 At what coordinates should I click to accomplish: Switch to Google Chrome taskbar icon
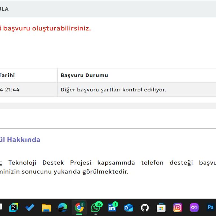pos(79,208)
